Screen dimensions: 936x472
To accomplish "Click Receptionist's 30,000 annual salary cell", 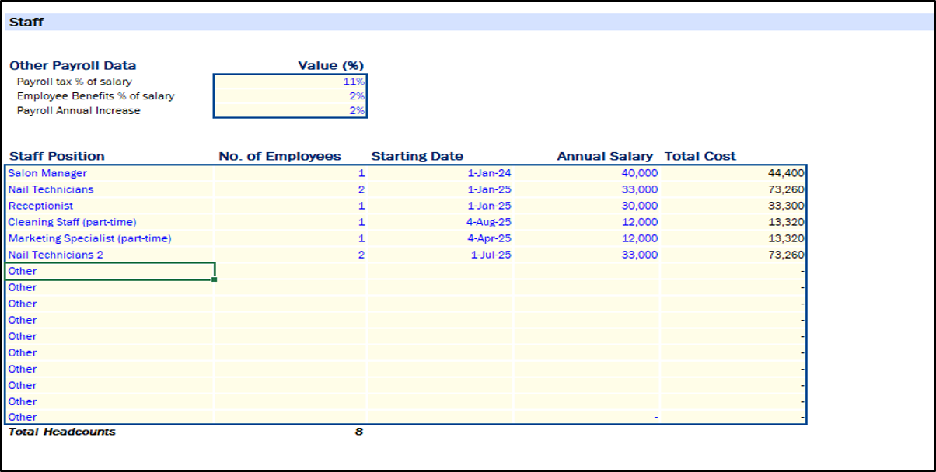I will [587, 206].
